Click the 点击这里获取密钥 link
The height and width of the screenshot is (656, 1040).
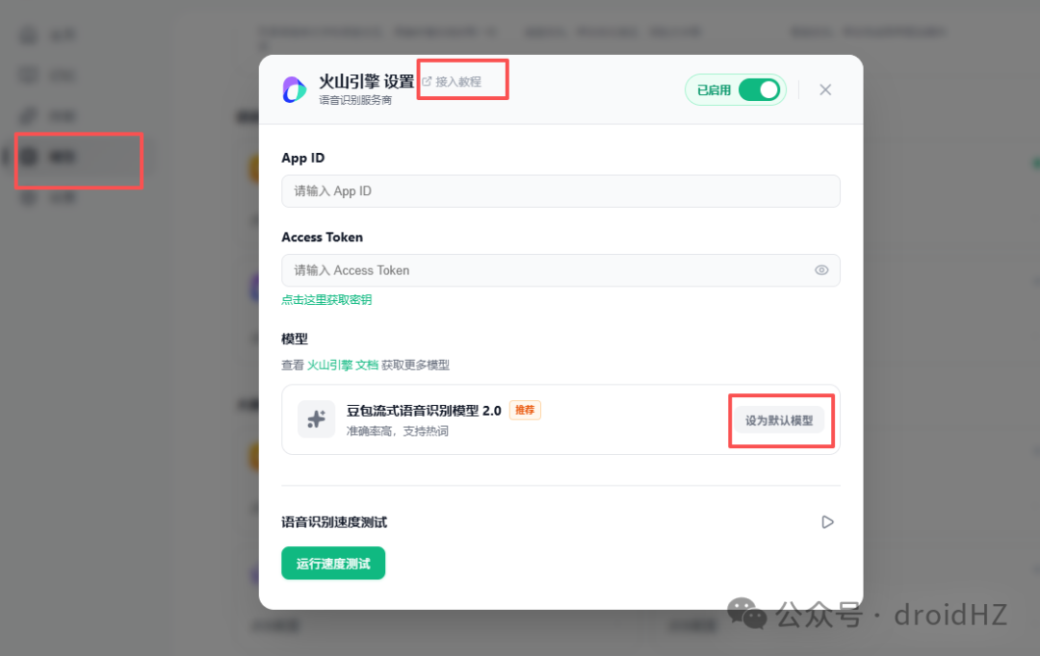(326, 299)
